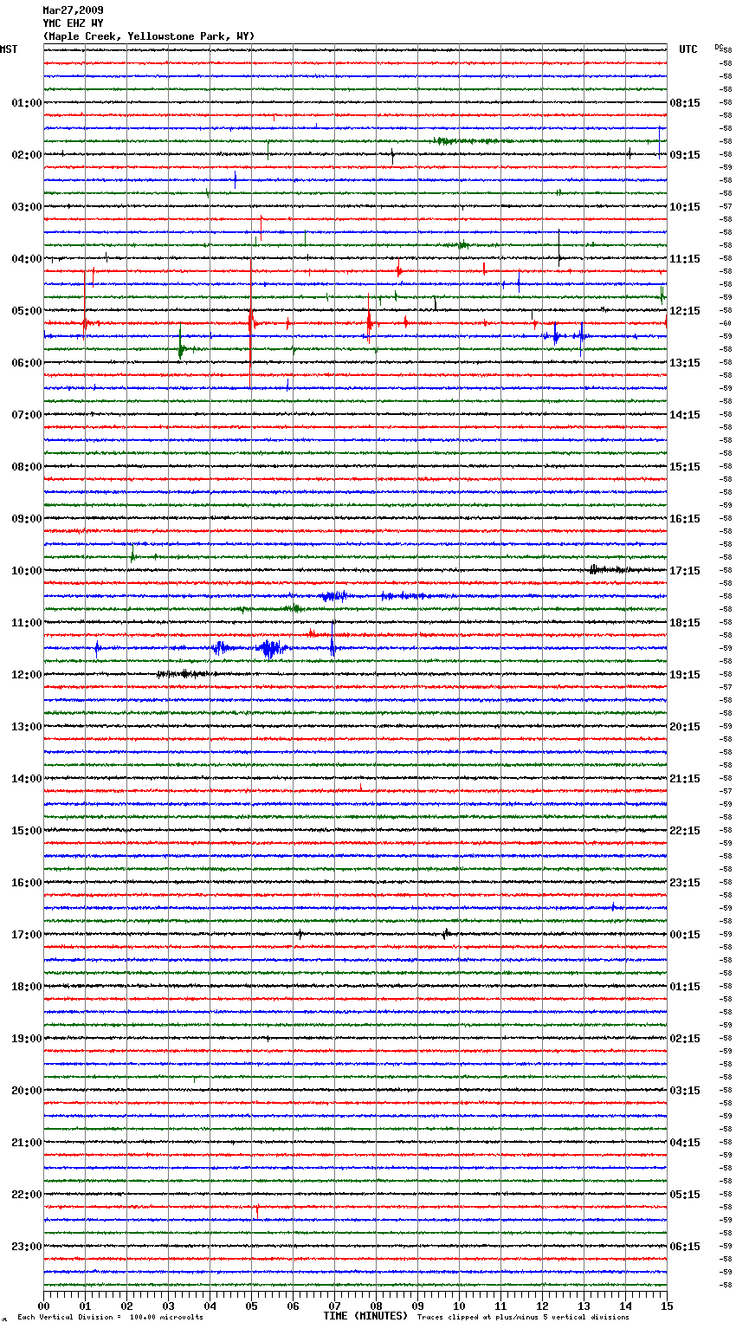Click the 18:00 MST time label
Screen dimensions: 736x1329
[x=27, y=987]
